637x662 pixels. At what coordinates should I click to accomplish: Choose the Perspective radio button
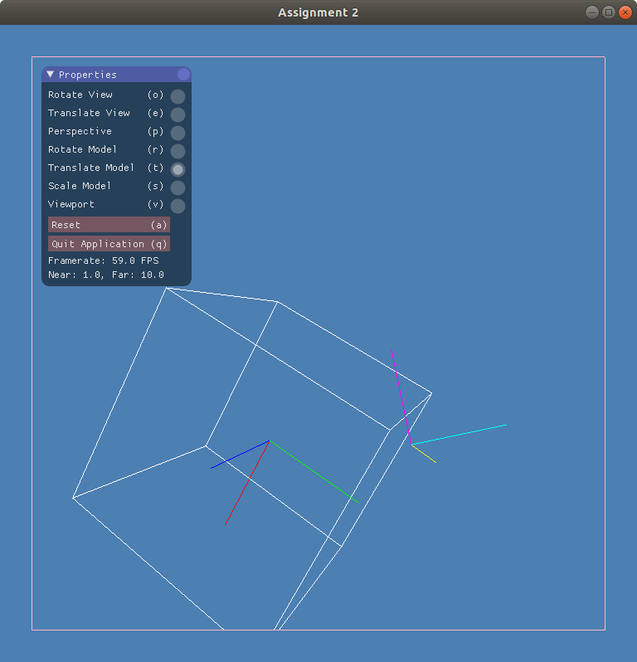click(177, 133)
